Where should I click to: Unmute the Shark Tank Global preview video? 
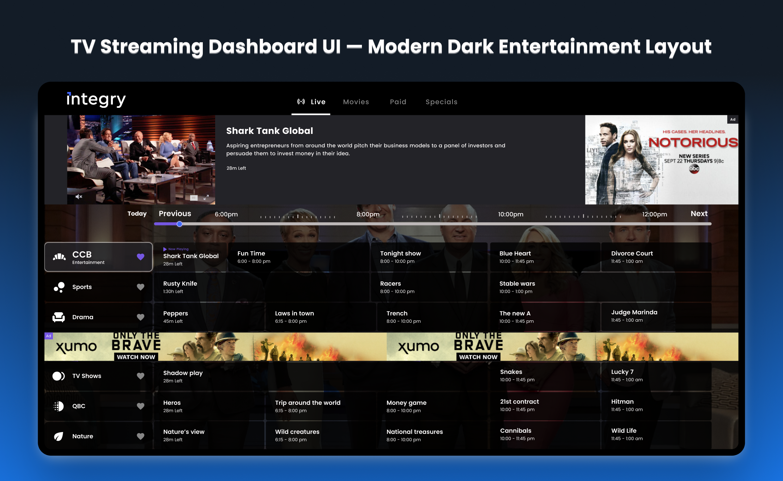click(78, 197)
